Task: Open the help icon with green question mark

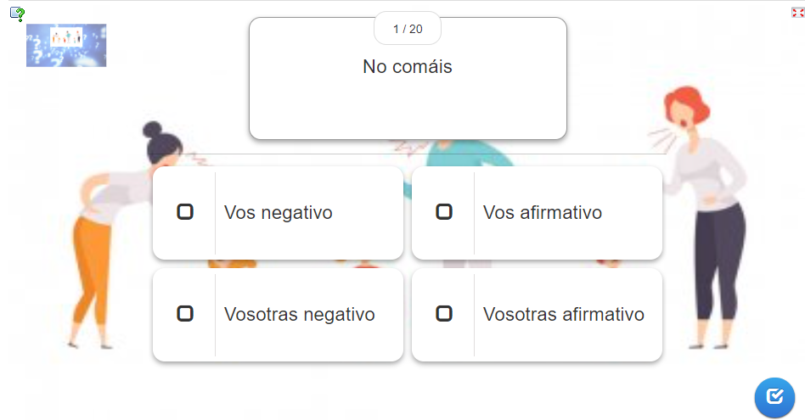Action: pyautogui.click(x=18, y=14)
